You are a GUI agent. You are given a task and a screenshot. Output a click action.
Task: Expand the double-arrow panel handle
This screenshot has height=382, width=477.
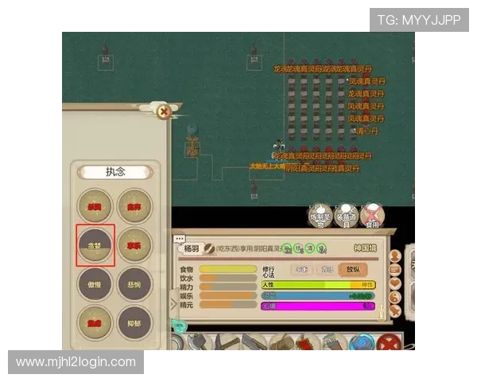(x=173, y=304)
